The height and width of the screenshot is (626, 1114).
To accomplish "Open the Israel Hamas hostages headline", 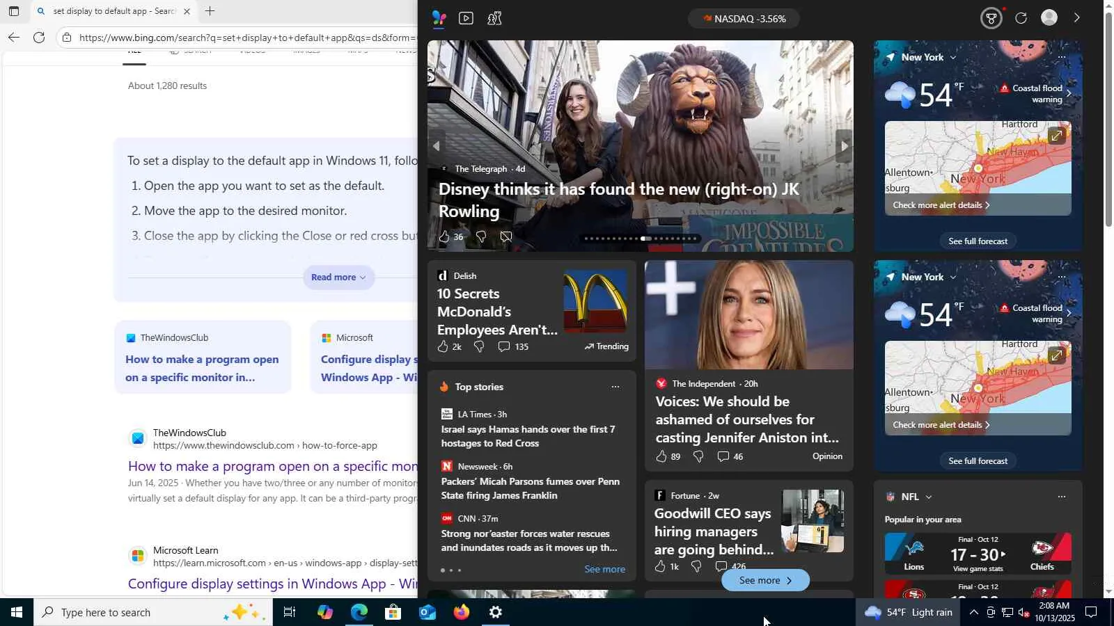I will [x=528, y=436].
